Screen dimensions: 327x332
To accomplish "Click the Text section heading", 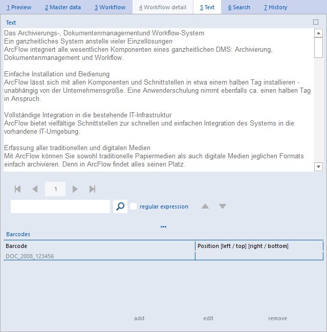I will [x=11, y=23].
